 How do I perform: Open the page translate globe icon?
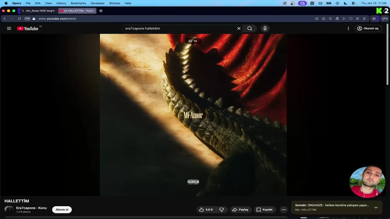pyautogui.click(x=337, y=19)
